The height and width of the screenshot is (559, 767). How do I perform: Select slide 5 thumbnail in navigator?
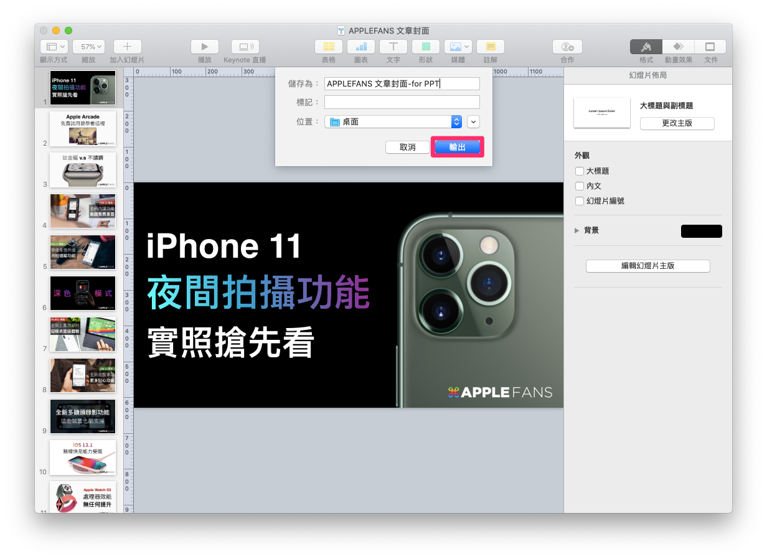click(x=83, y=252)
